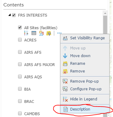Click the BRAC layer name
This screenshot has height=117, width=113.
pos(29,102)
